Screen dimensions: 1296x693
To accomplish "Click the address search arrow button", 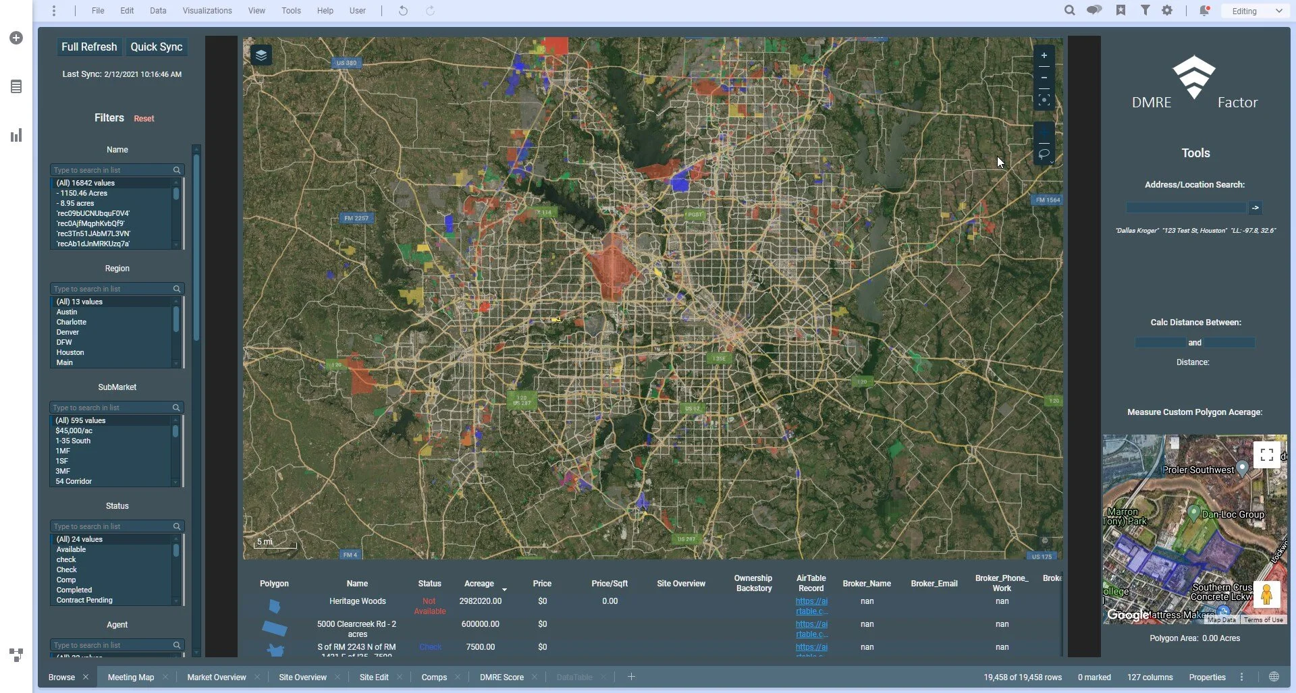I will [x=1255, y=208].
